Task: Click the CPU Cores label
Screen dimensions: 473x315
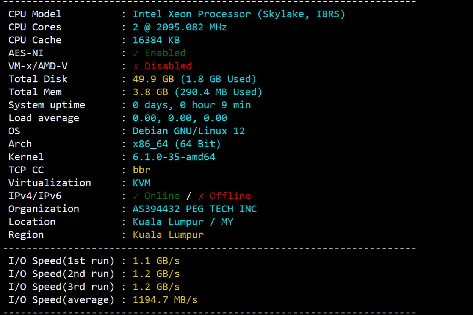Action: [x=35, y=27]
